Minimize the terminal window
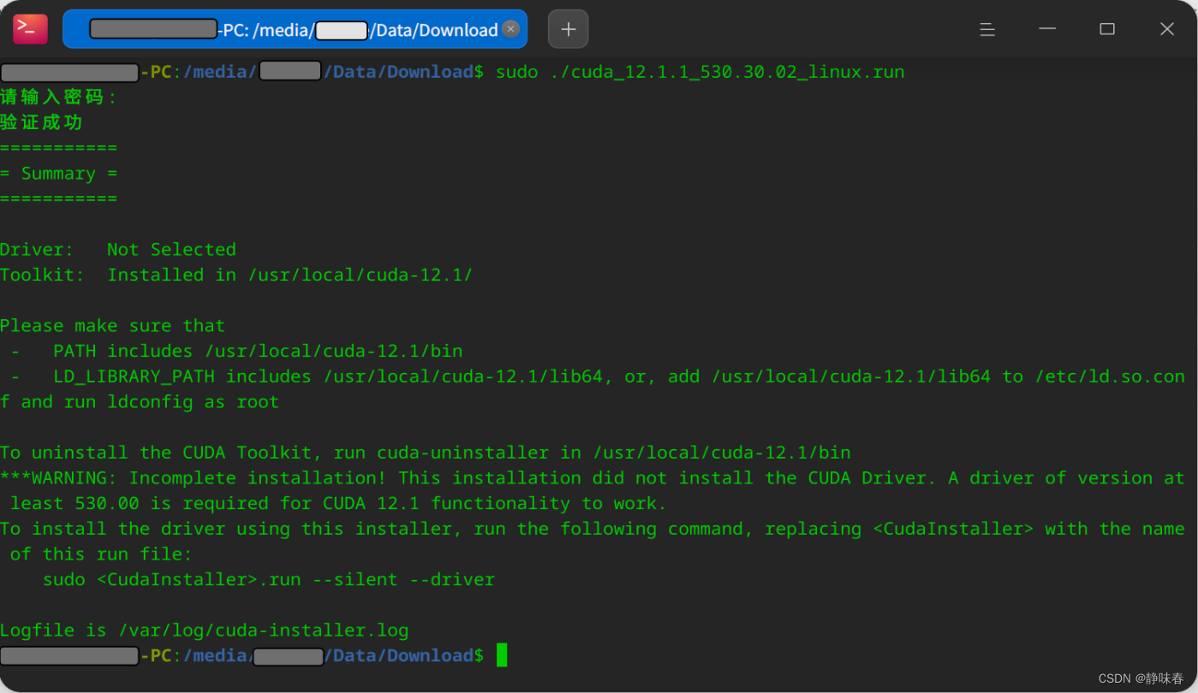The height and width of the screenshot is (693, 1198). pos(1046,28)
